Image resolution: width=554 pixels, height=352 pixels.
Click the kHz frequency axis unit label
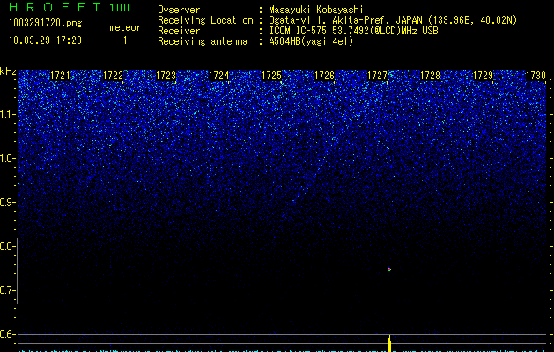(8, 71)
